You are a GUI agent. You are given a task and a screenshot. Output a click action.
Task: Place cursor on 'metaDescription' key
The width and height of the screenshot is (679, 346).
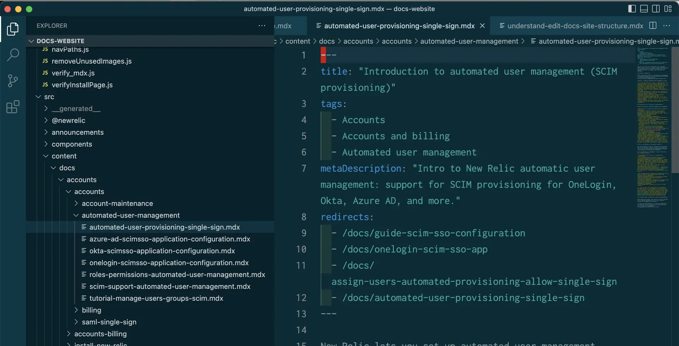361,168
